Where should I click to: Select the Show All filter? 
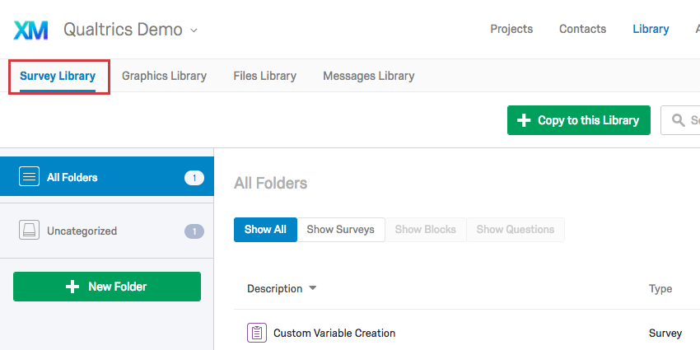coord(265,230)
